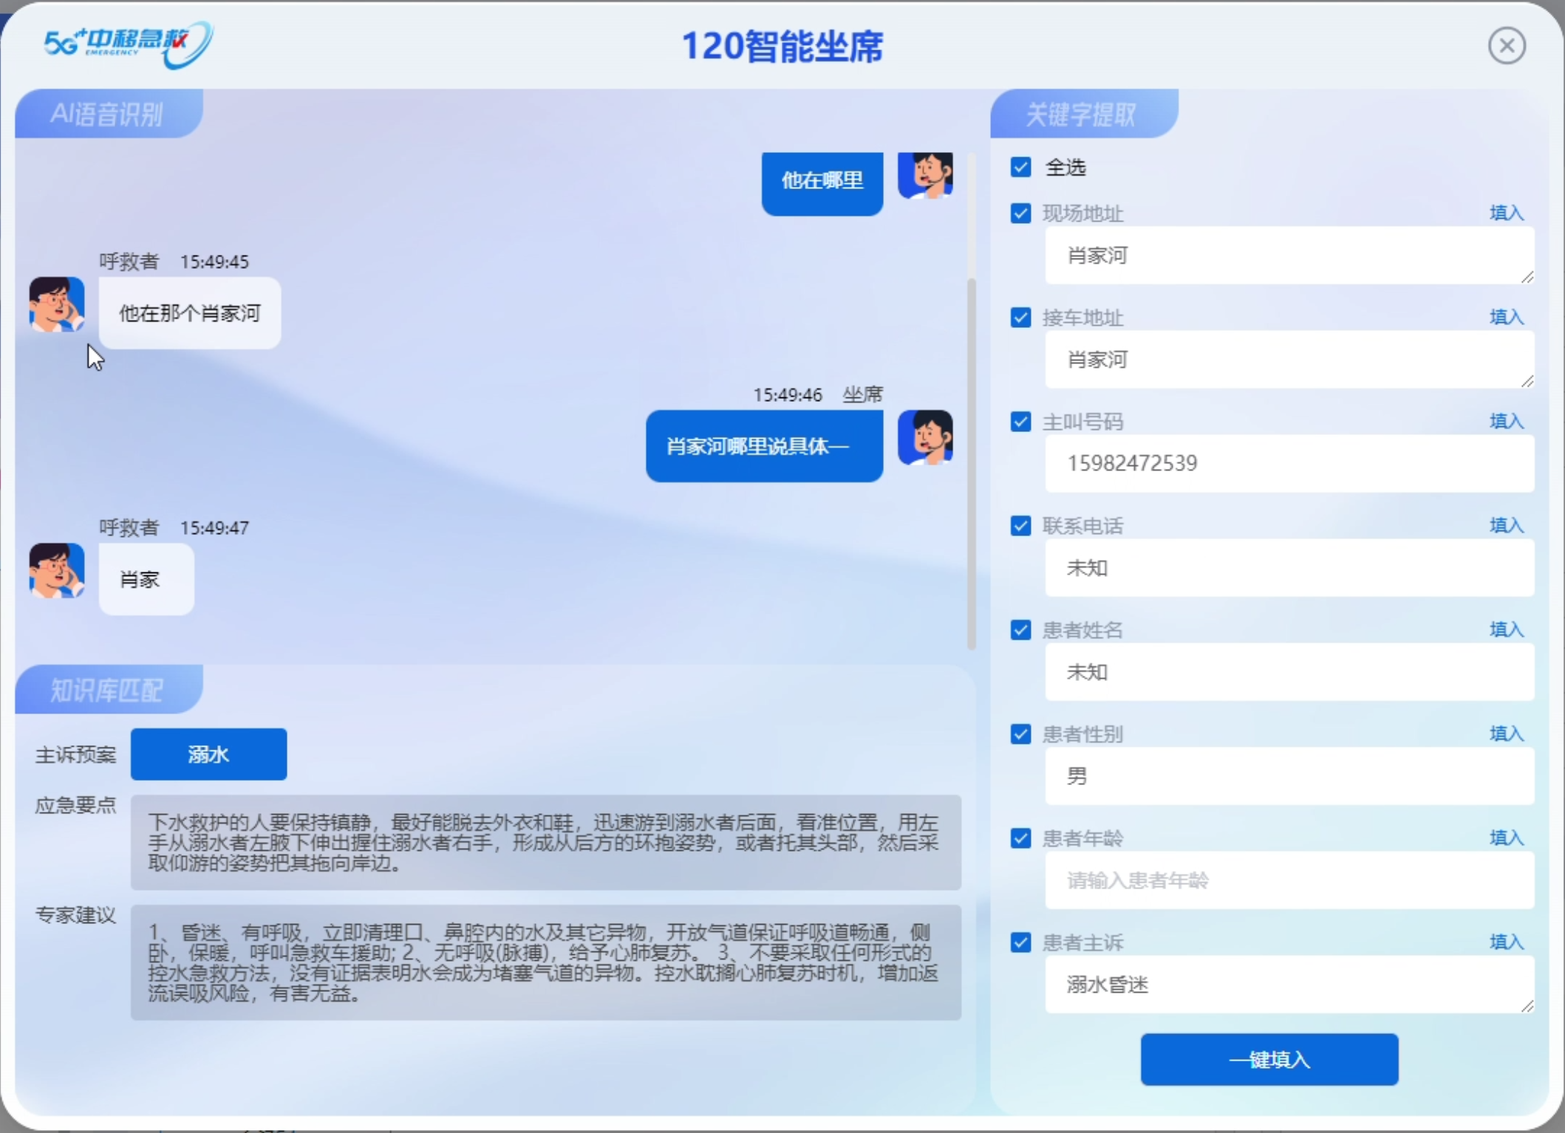Click 填入 link for 患者姓名
Image resolution: width=1565 pixels, height=1133 pixels.
pos(1507,629)
